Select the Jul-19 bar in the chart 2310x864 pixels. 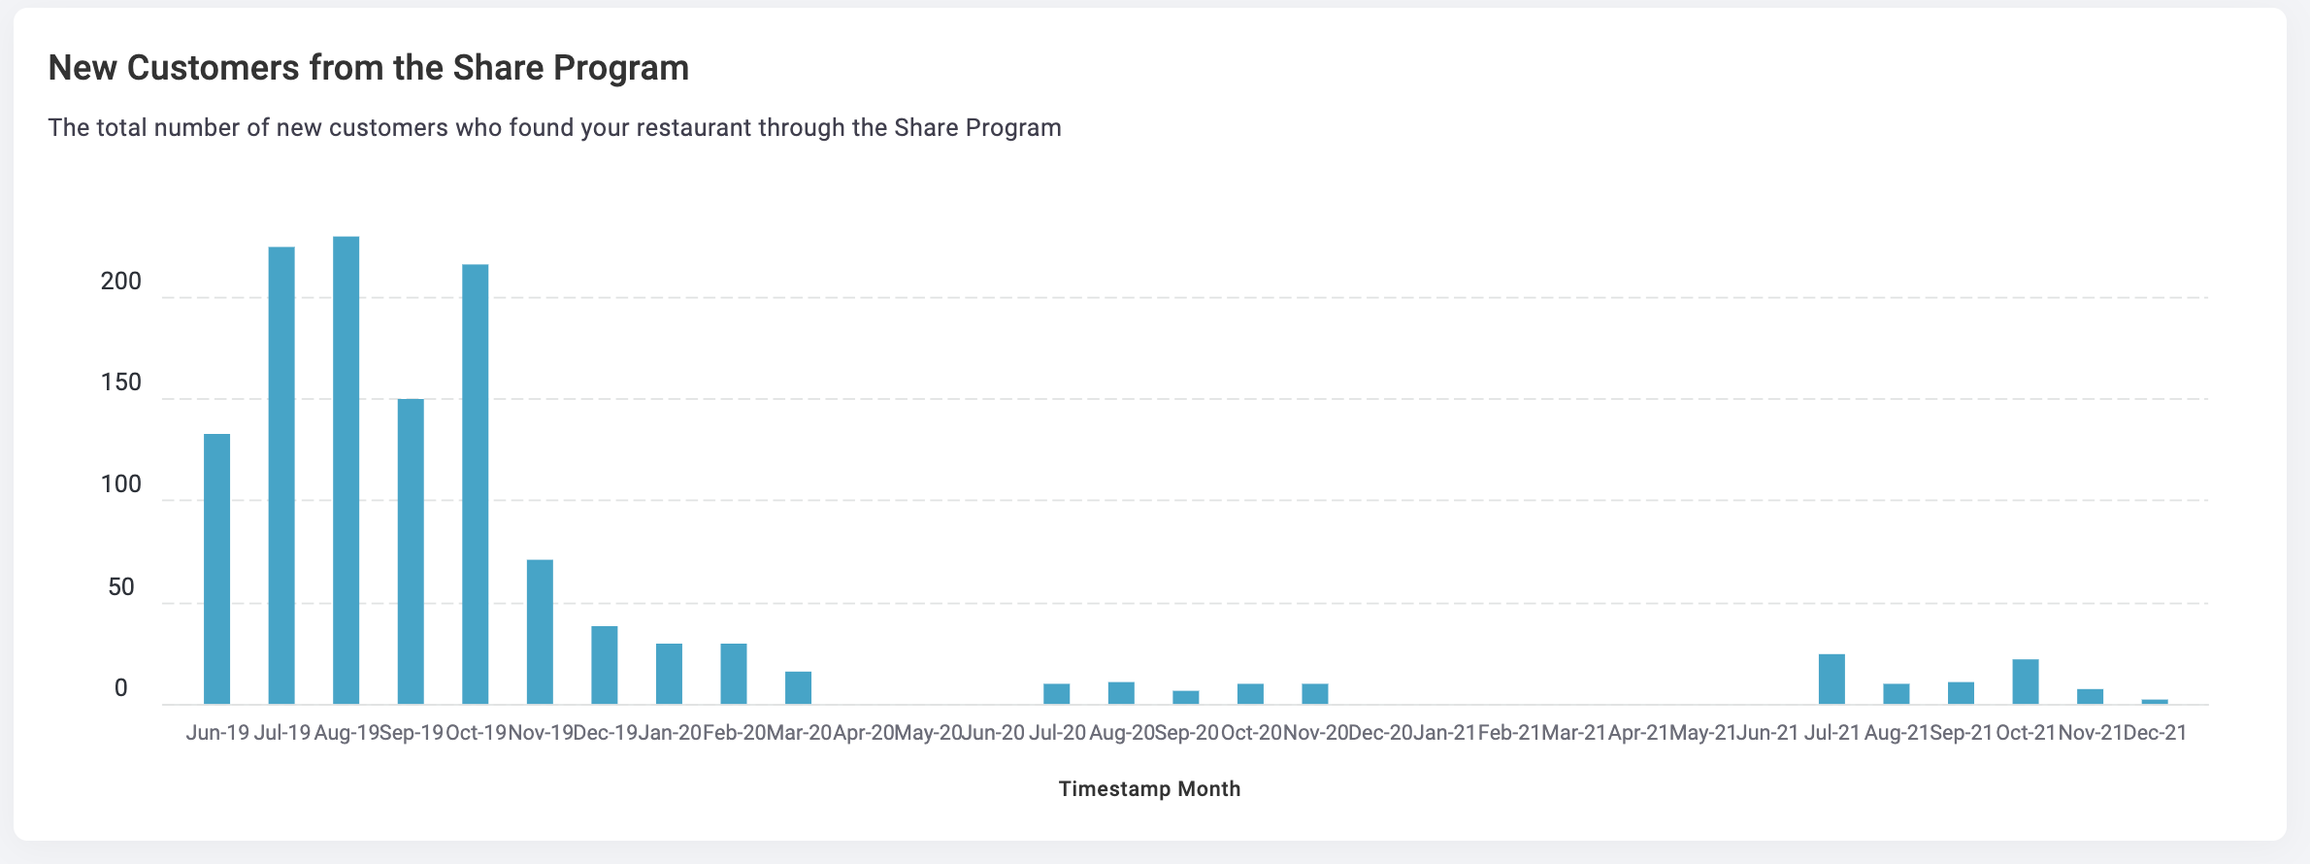click(x=281, y=476)
